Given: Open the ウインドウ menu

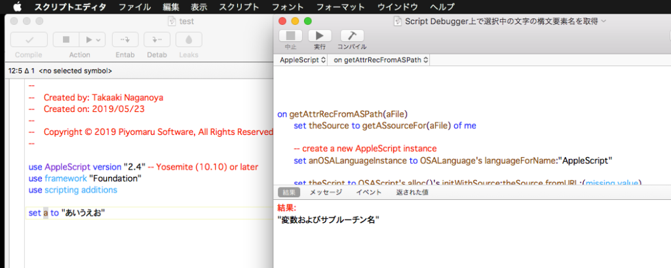Looking at the screenshot, I should (x=398, y=7).
